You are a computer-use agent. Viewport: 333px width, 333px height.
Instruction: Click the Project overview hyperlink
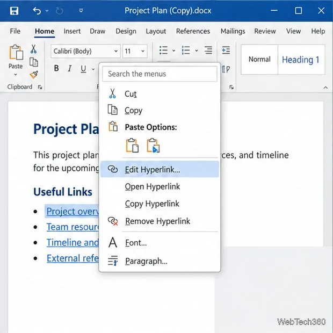(73, 211)
